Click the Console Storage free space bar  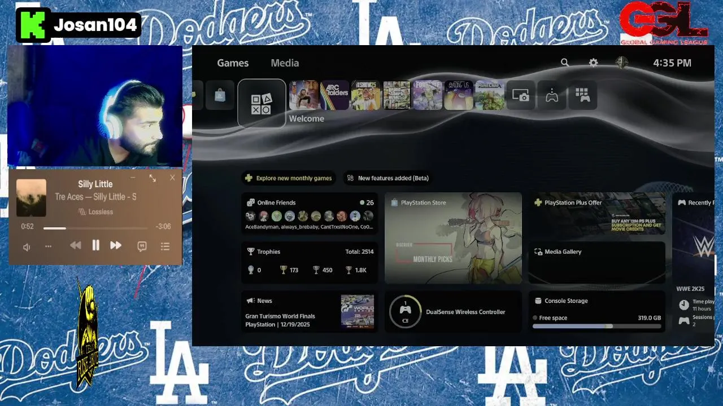point(596,326)
